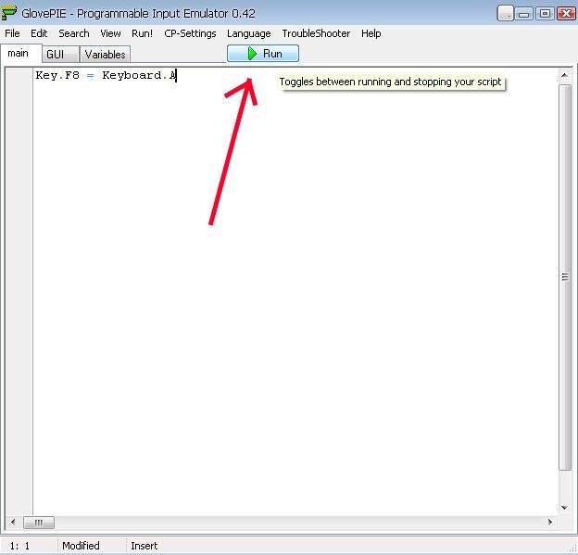Maximize the GlovePIE window
Viewport: 578px width, 555px height.
(545, 14)
